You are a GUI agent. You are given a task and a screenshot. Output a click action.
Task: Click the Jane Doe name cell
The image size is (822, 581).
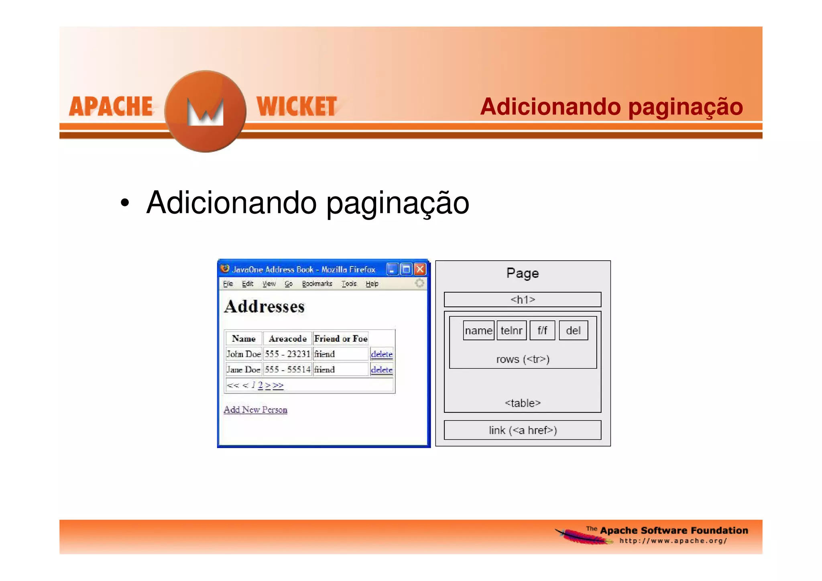(244, 369)
